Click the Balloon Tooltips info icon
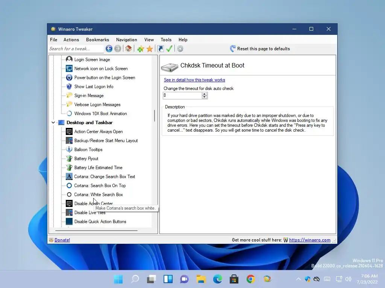Screen dimensions: 385x288 [69, 149]
